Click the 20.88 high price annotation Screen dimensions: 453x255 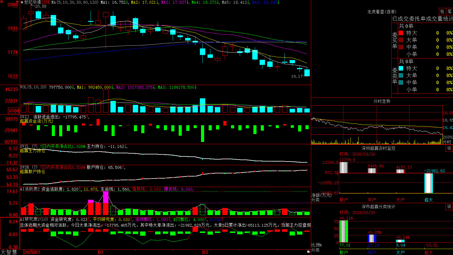coord(40,6)
